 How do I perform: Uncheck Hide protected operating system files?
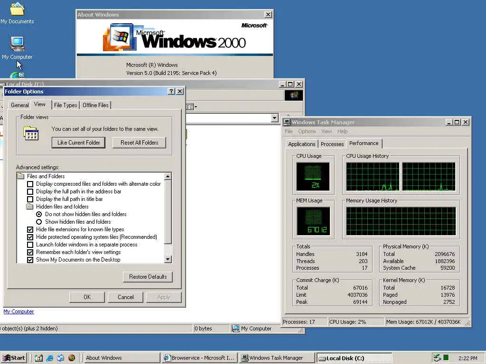click(x=30, y=237)
